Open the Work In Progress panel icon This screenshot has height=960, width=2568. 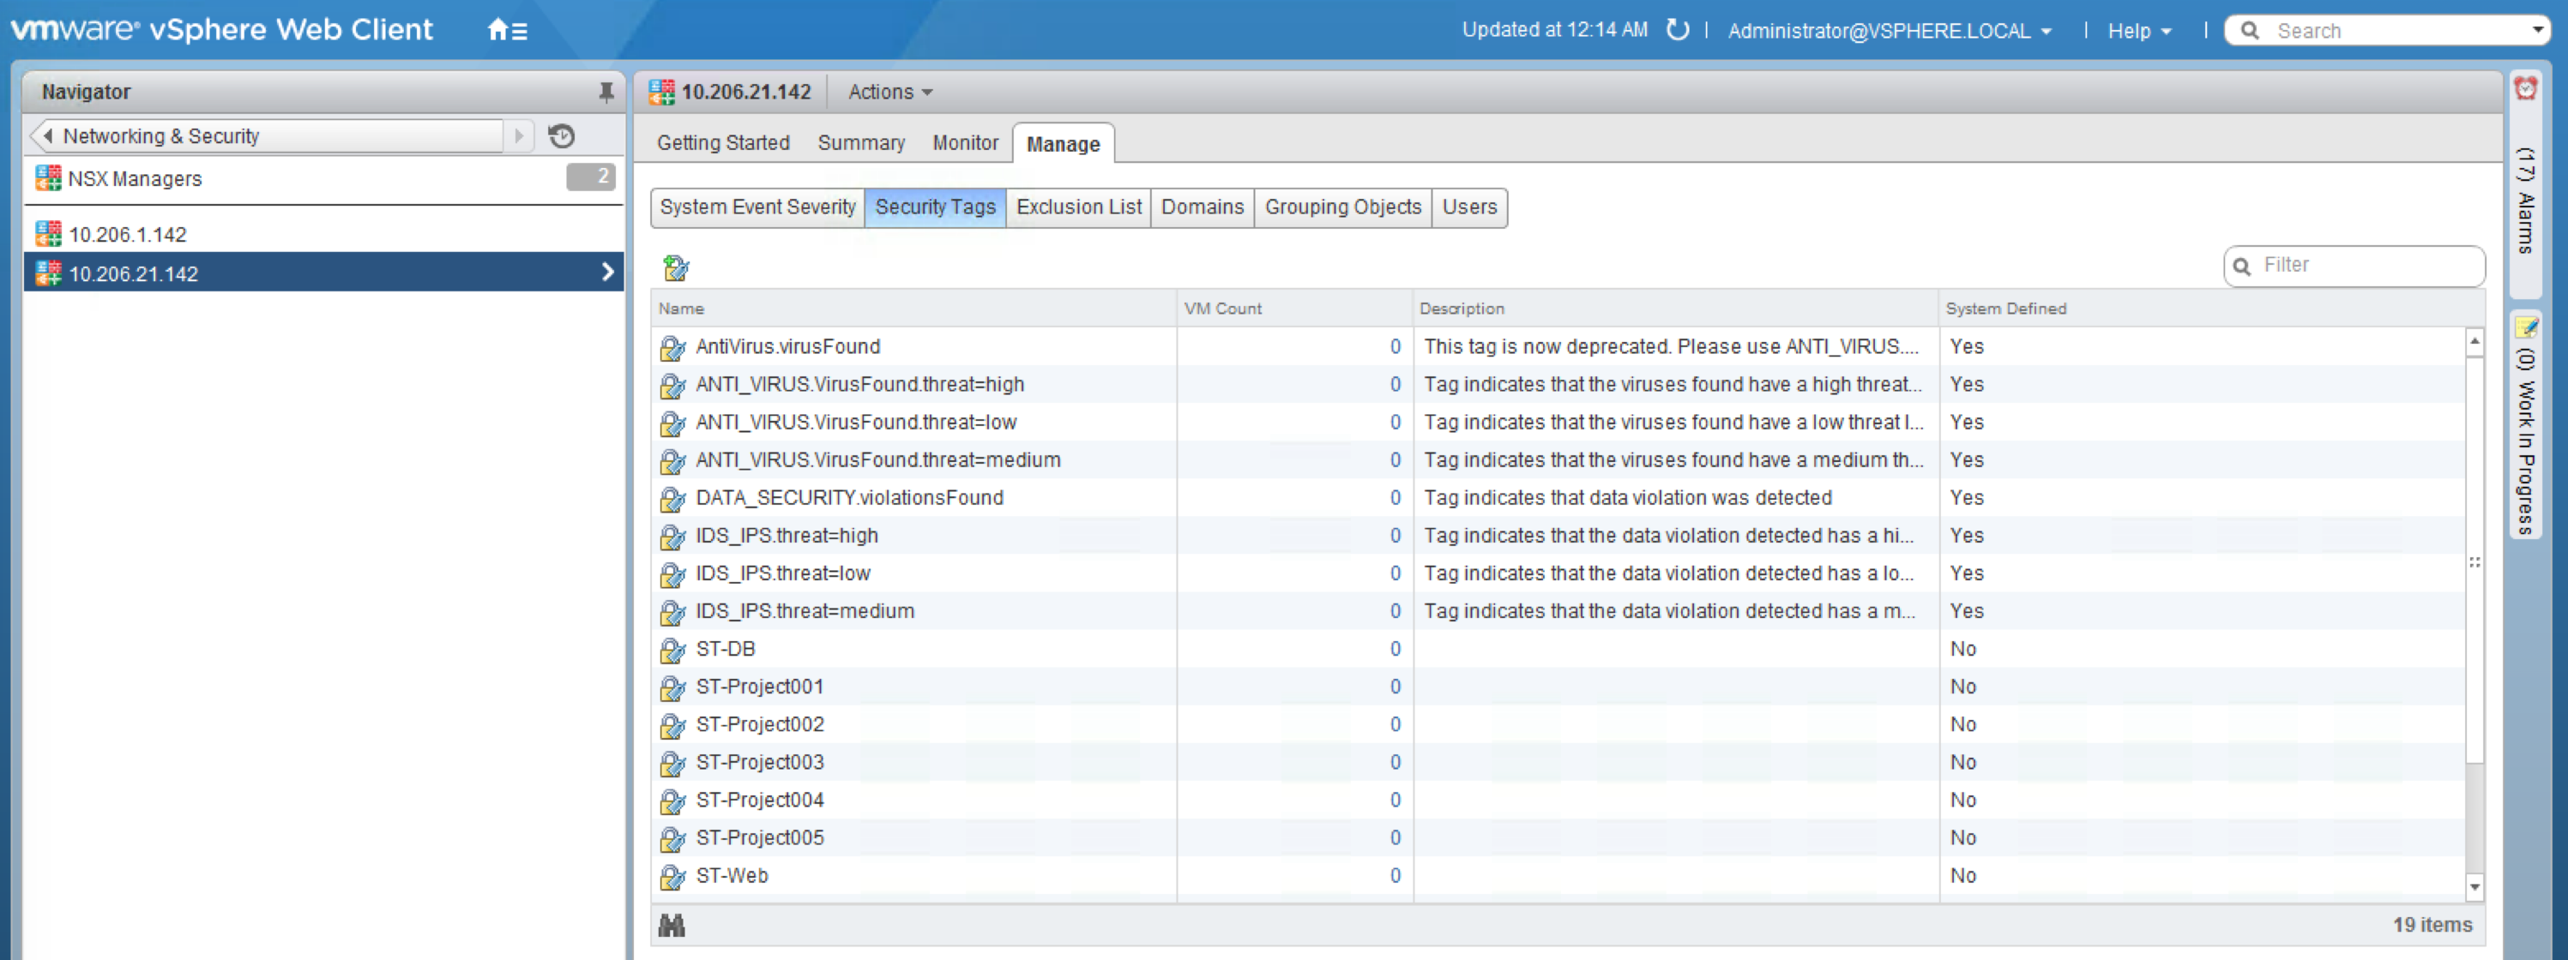pyautogui.click(x=2525, y=327)
